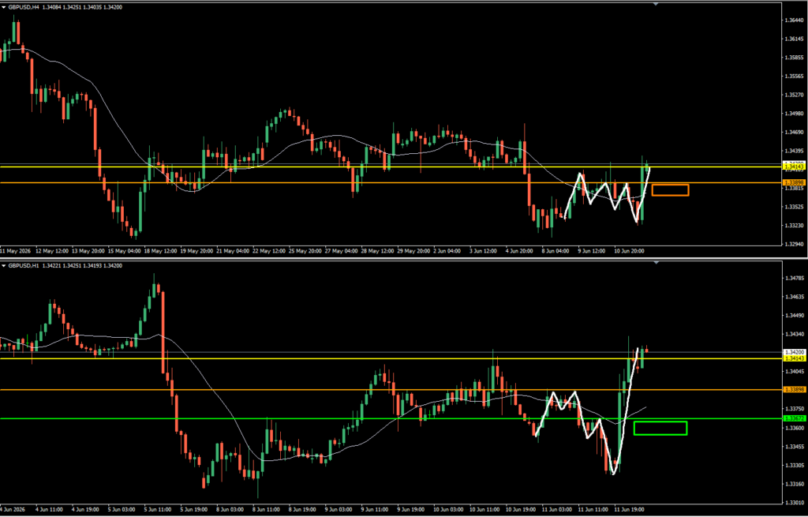Click the 1.33230 level on the H4 price scale
The height and width of the screenshot is (517, 808).
[794, 226]
